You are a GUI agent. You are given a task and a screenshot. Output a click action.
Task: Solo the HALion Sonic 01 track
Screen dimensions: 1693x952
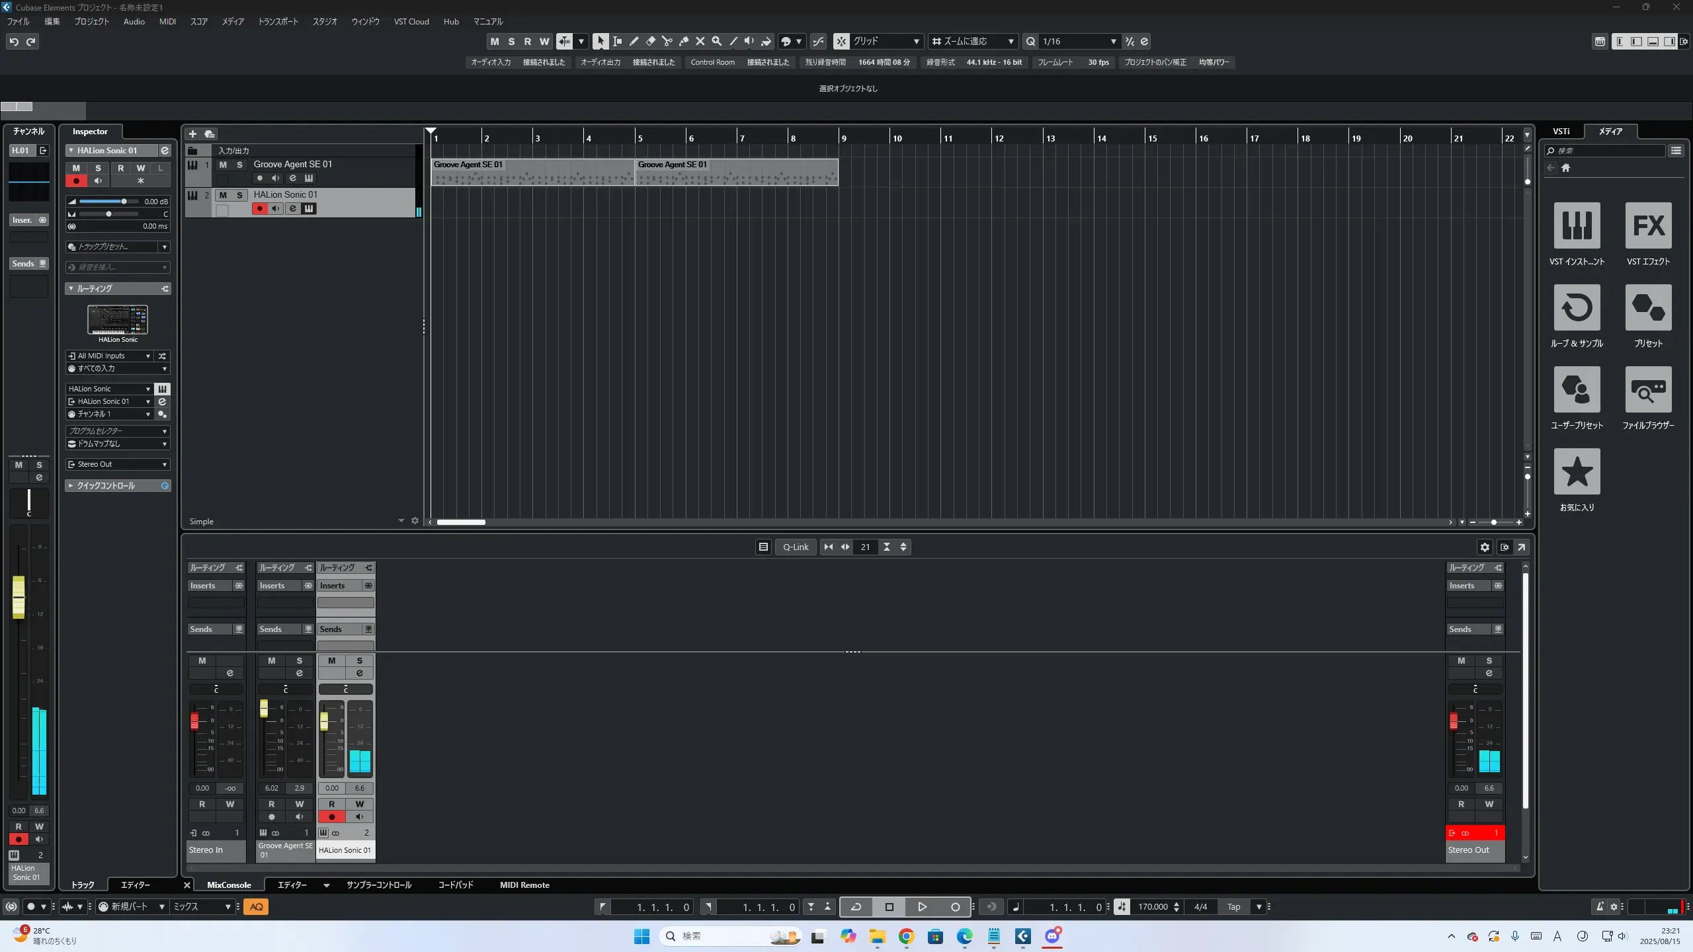239,195
